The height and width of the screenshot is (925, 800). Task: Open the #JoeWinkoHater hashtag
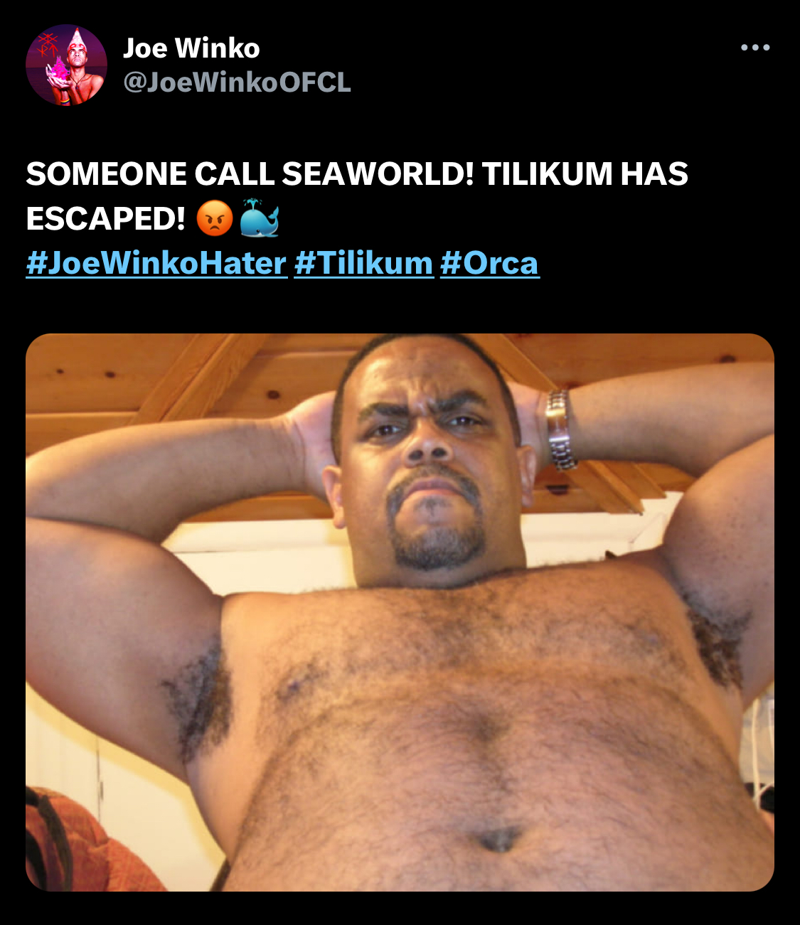coord(156,263)
